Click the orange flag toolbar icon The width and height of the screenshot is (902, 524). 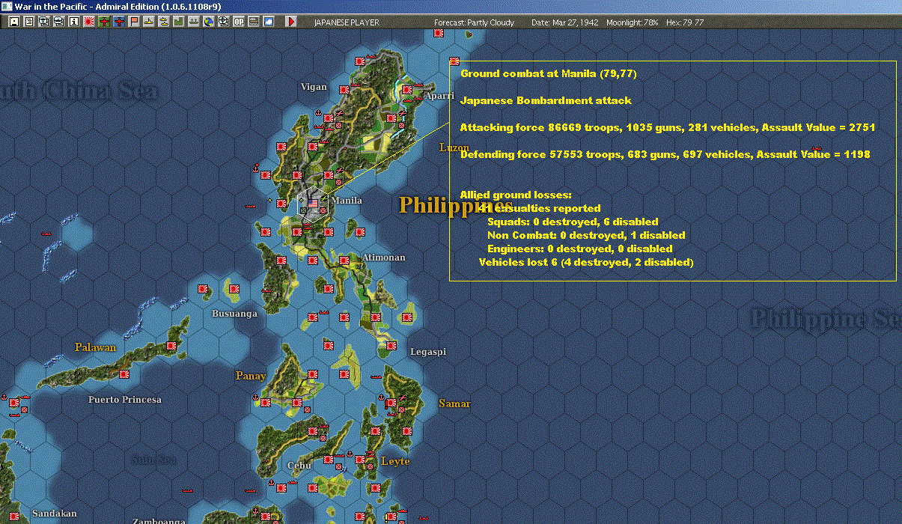click(x=134, y=22)
